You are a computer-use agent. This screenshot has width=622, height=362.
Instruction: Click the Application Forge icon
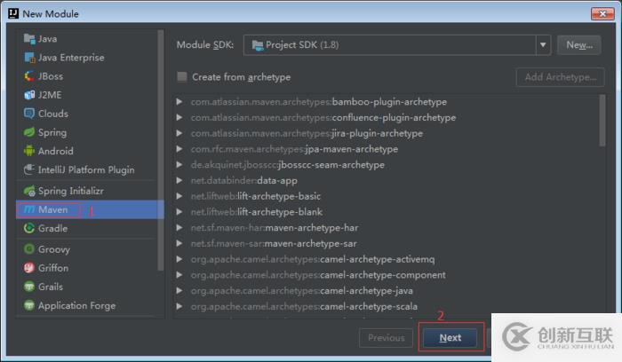(29, 305)
